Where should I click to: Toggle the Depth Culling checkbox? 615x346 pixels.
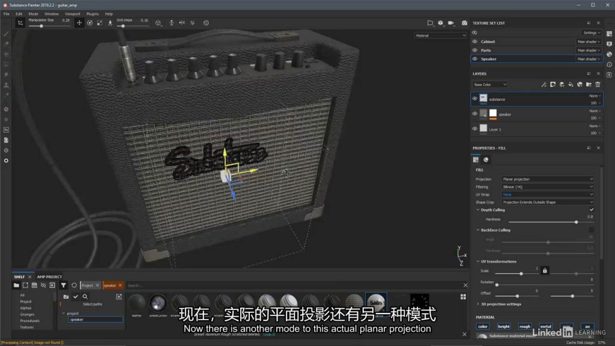pyautogui.click(x=592, y=210)
